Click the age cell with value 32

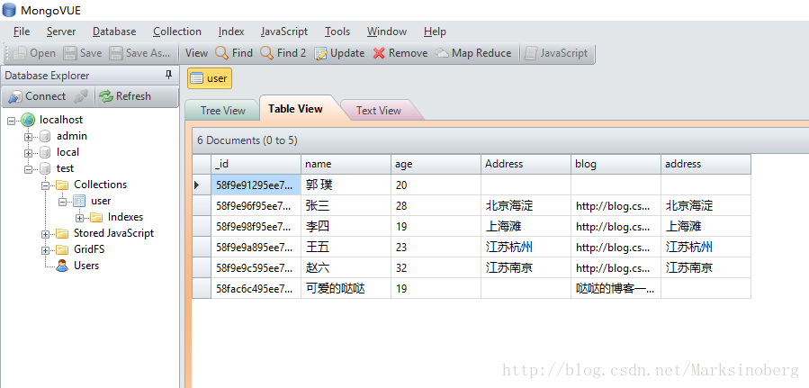click(436, 267)
